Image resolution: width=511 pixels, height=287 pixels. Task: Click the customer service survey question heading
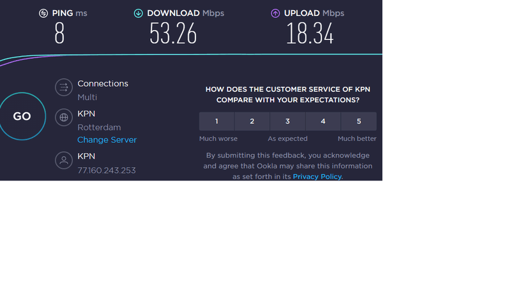click(x=288, y=94)
